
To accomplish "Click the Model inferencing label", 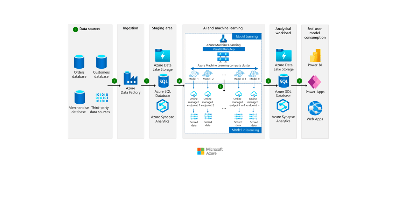I will (x=245, y=130).
